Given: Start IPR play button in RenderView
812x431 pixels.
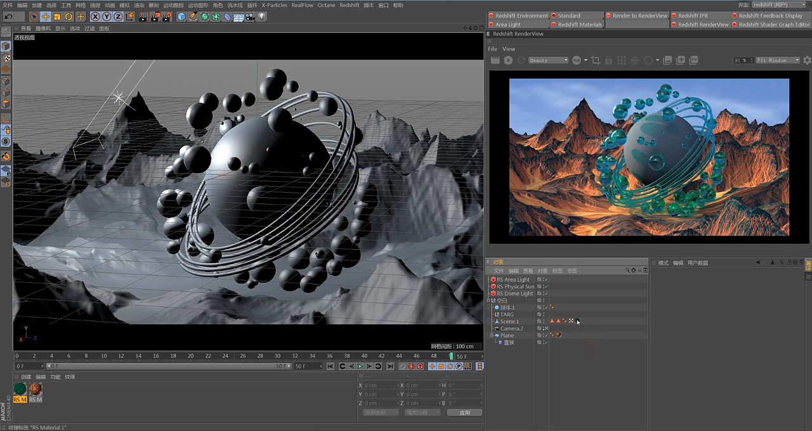Looking at the screenshot, I should click(508, 60).
